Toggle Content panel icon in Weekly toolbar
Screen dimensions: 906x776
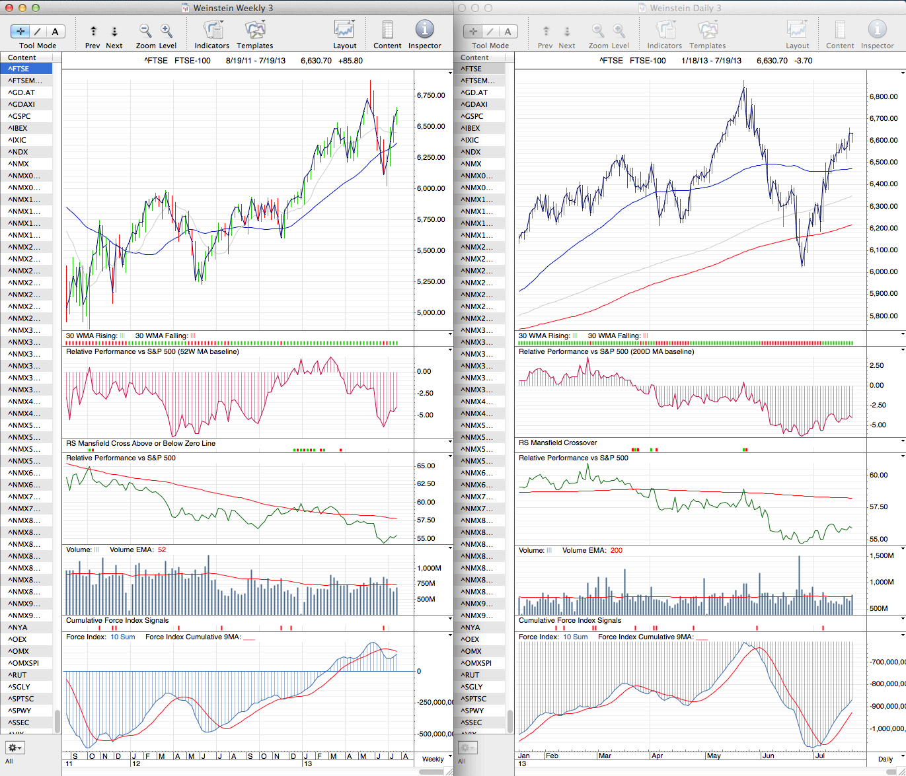387,31
